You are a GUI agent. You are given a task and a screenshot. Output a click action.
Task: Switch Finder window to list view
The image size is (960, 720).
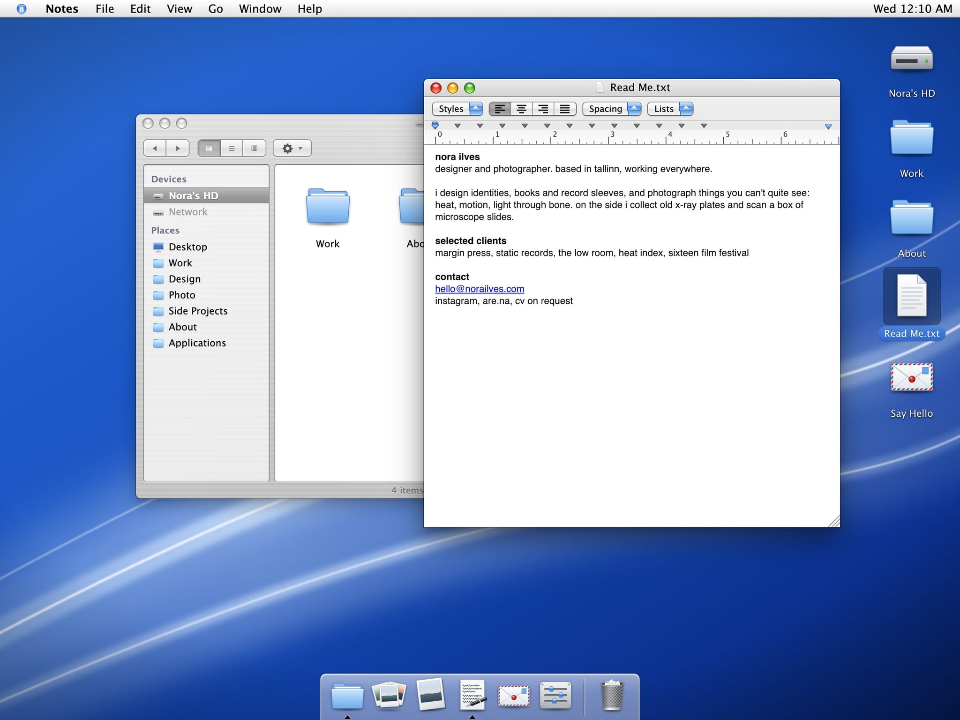coord(232,148)
